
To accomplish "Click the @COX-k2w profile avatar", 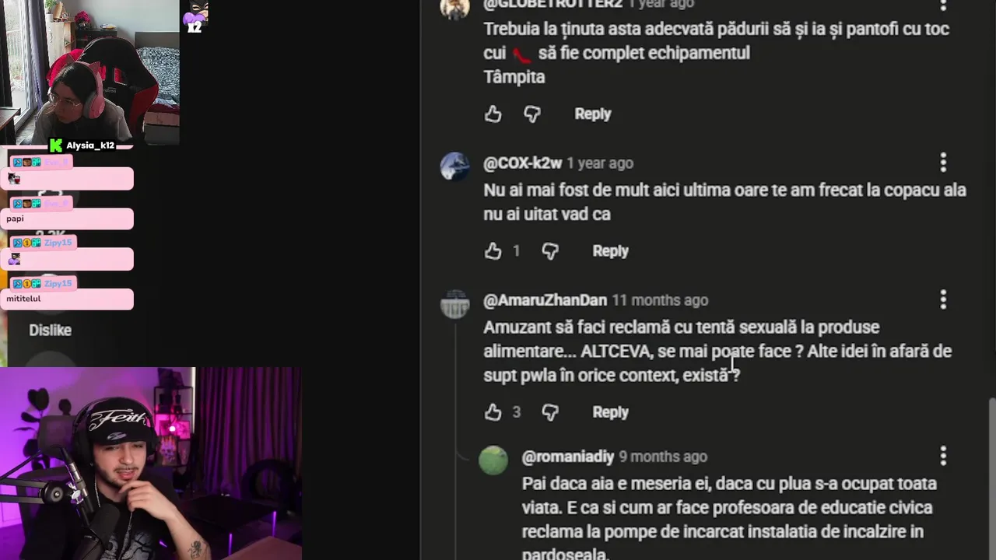I will [x=455, y=166].
